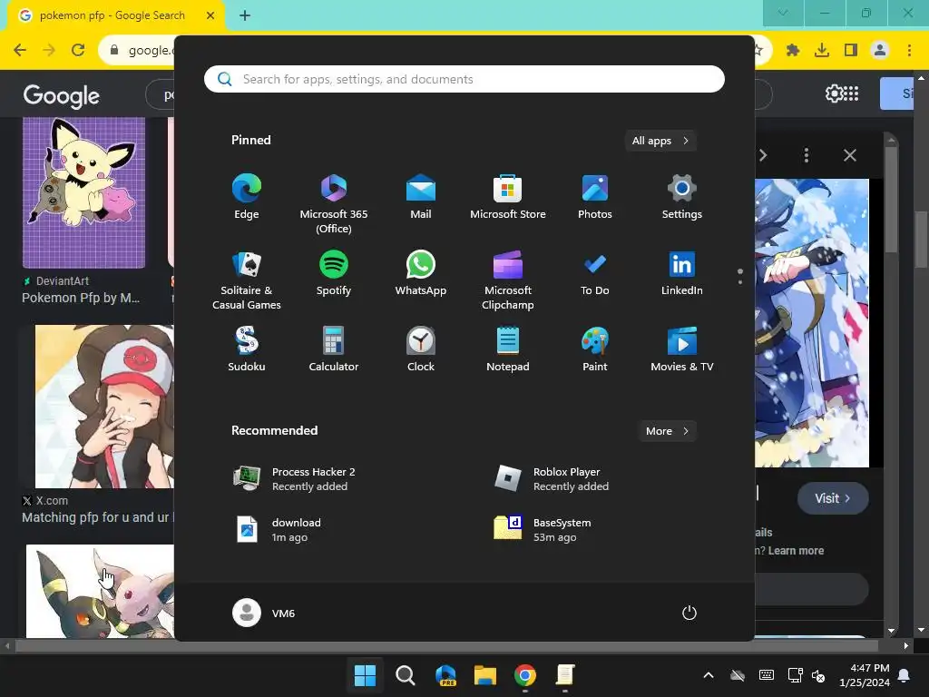Image resolution: width=929 pixels, height=697 pixels.
Task: Open Settings from pinned apps
Action: [682, 197]
